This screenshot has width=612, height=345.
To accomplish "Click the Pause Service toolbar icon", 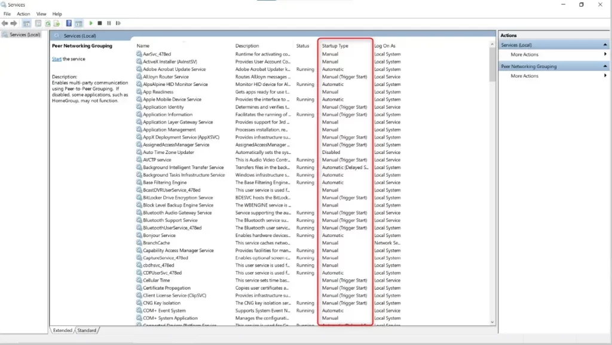I will pos(109,23).
